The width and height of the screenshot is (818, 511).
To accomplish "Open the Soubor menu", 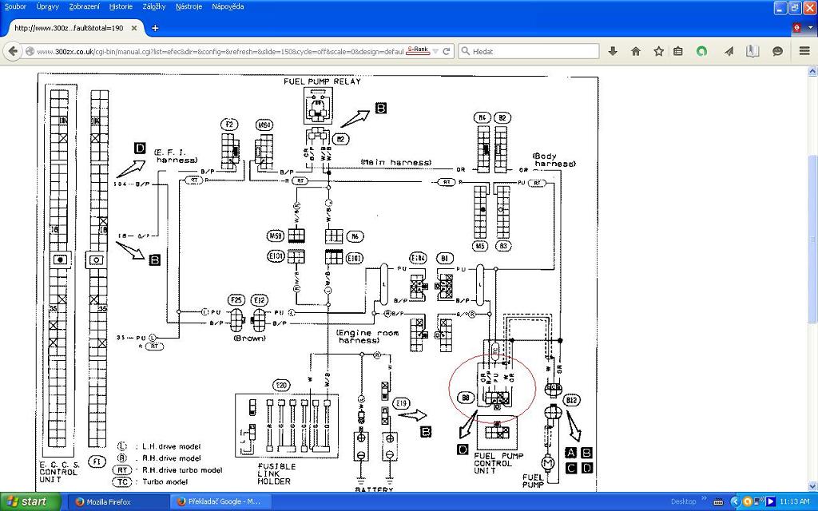I will (15, 6).
